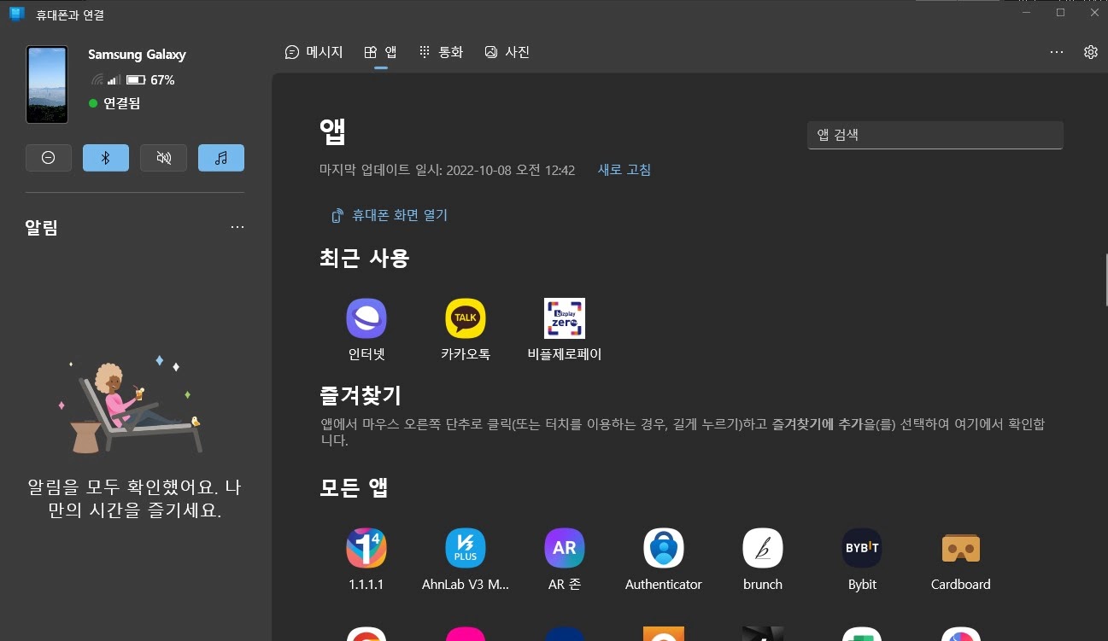Click the 휴대폰과 연결 app icon in title bar
Image resolution: width=1108 pixels, height=641 pixels.
17,15
